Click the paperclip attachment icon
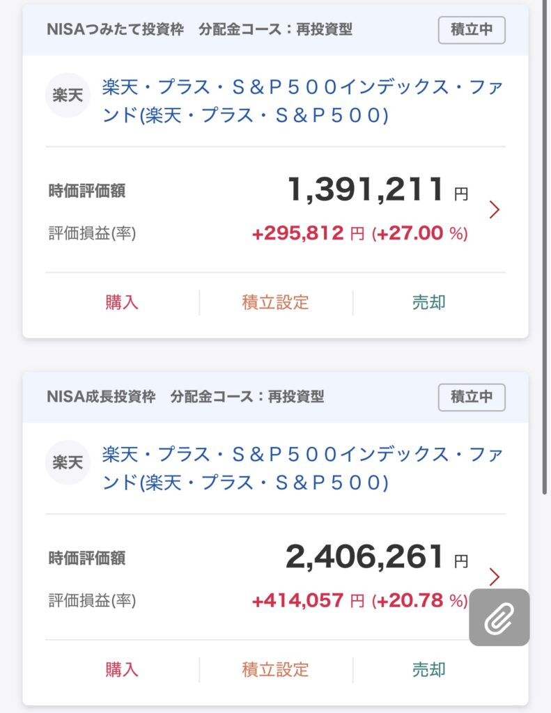Viewport: 551px width, 713px height. click(499, 617)
